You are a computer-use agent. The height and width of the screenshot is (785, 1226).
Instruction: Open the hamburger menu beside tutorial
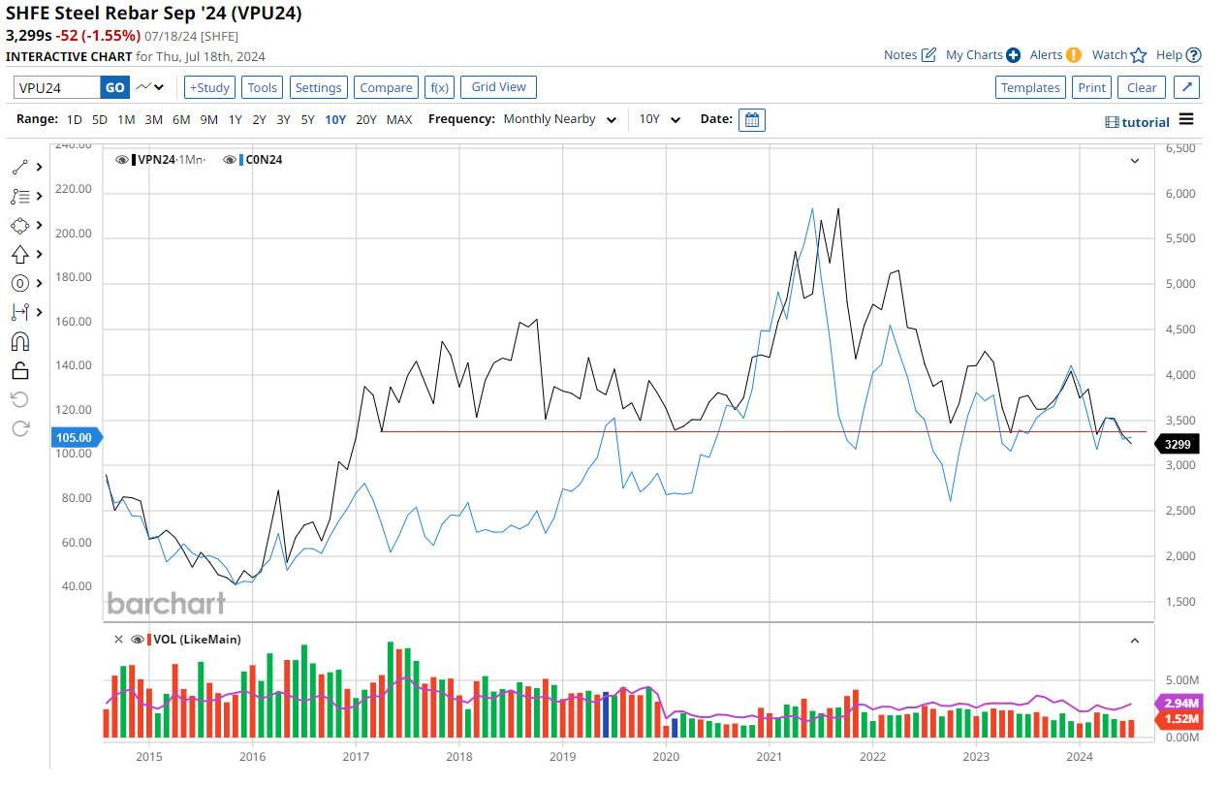point(1186,120)
